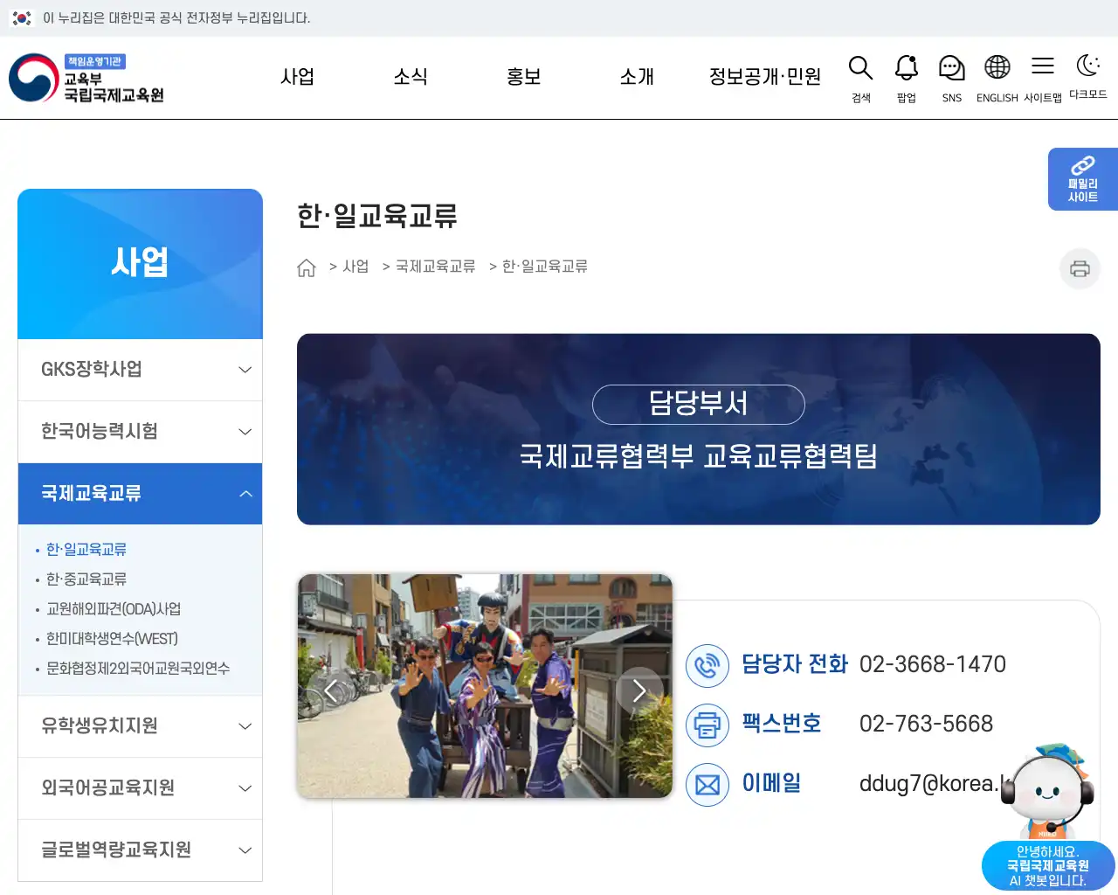The image size is (1118, 895).
Task: Click the 담당부서 pill label
Action: [699, 404]
